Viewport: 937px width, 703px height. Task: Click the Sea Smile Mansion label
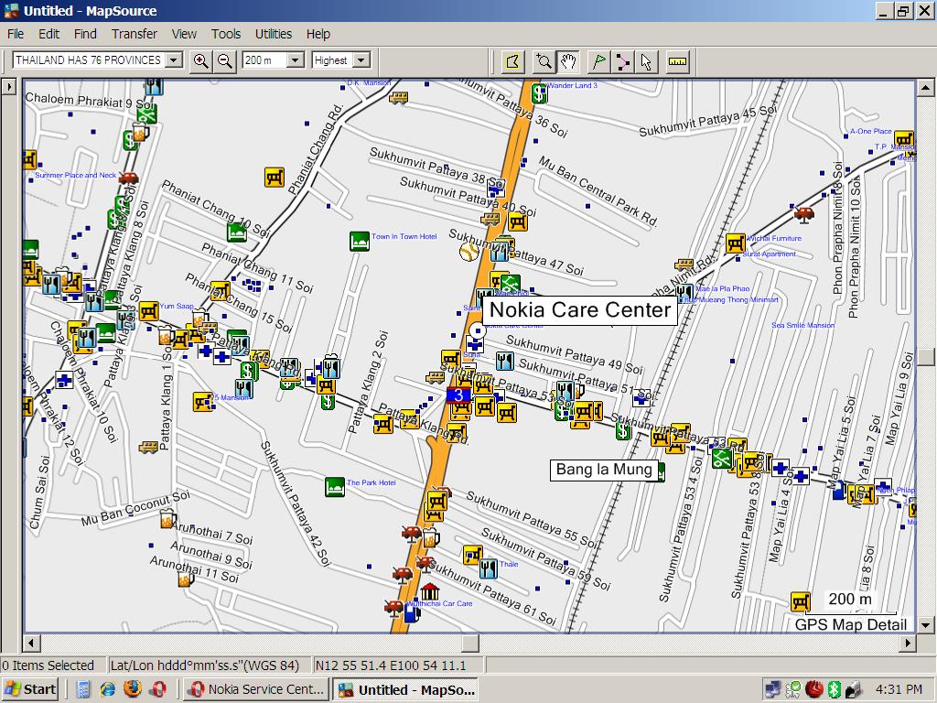(802, 325)
